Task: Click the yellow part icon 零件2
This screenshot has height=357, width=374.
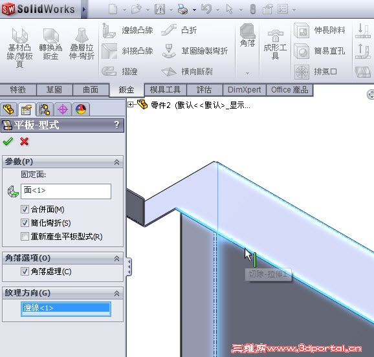Action: click(142, 104)
